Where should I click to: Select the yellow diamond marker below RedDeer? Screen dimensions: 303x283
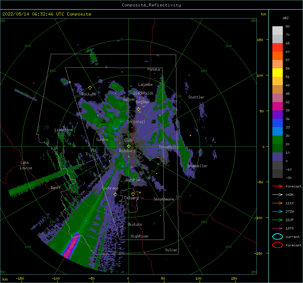(x=139, y=109)
